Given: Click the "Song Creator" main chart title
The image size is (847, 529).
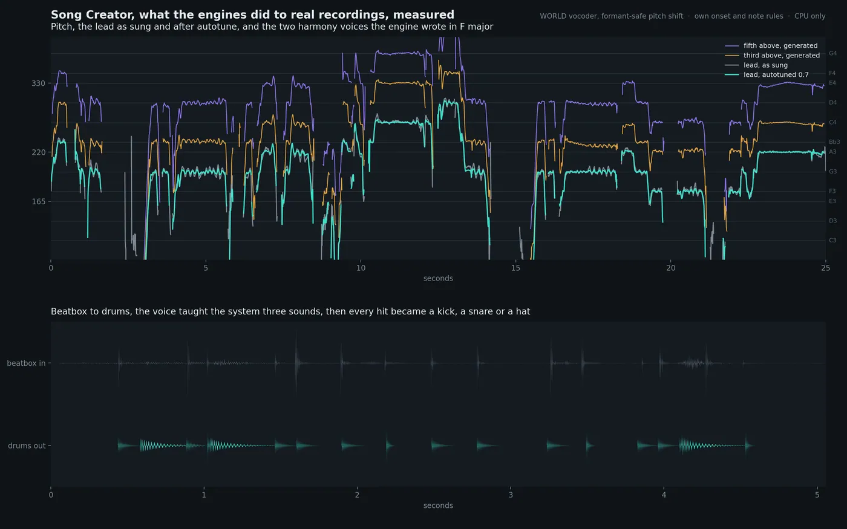Looking at the screenshot, I should coord(252,15).
